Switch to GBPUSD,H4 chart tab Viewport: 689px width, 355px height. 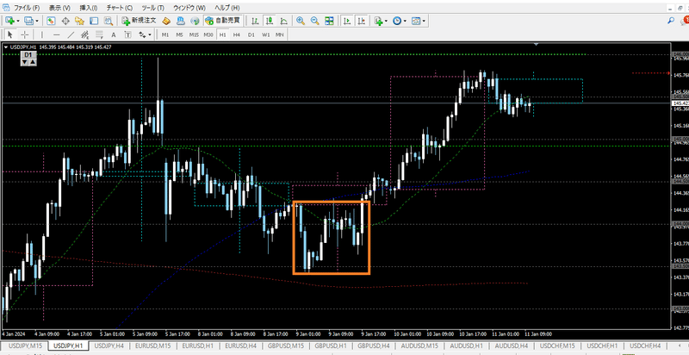373,346
